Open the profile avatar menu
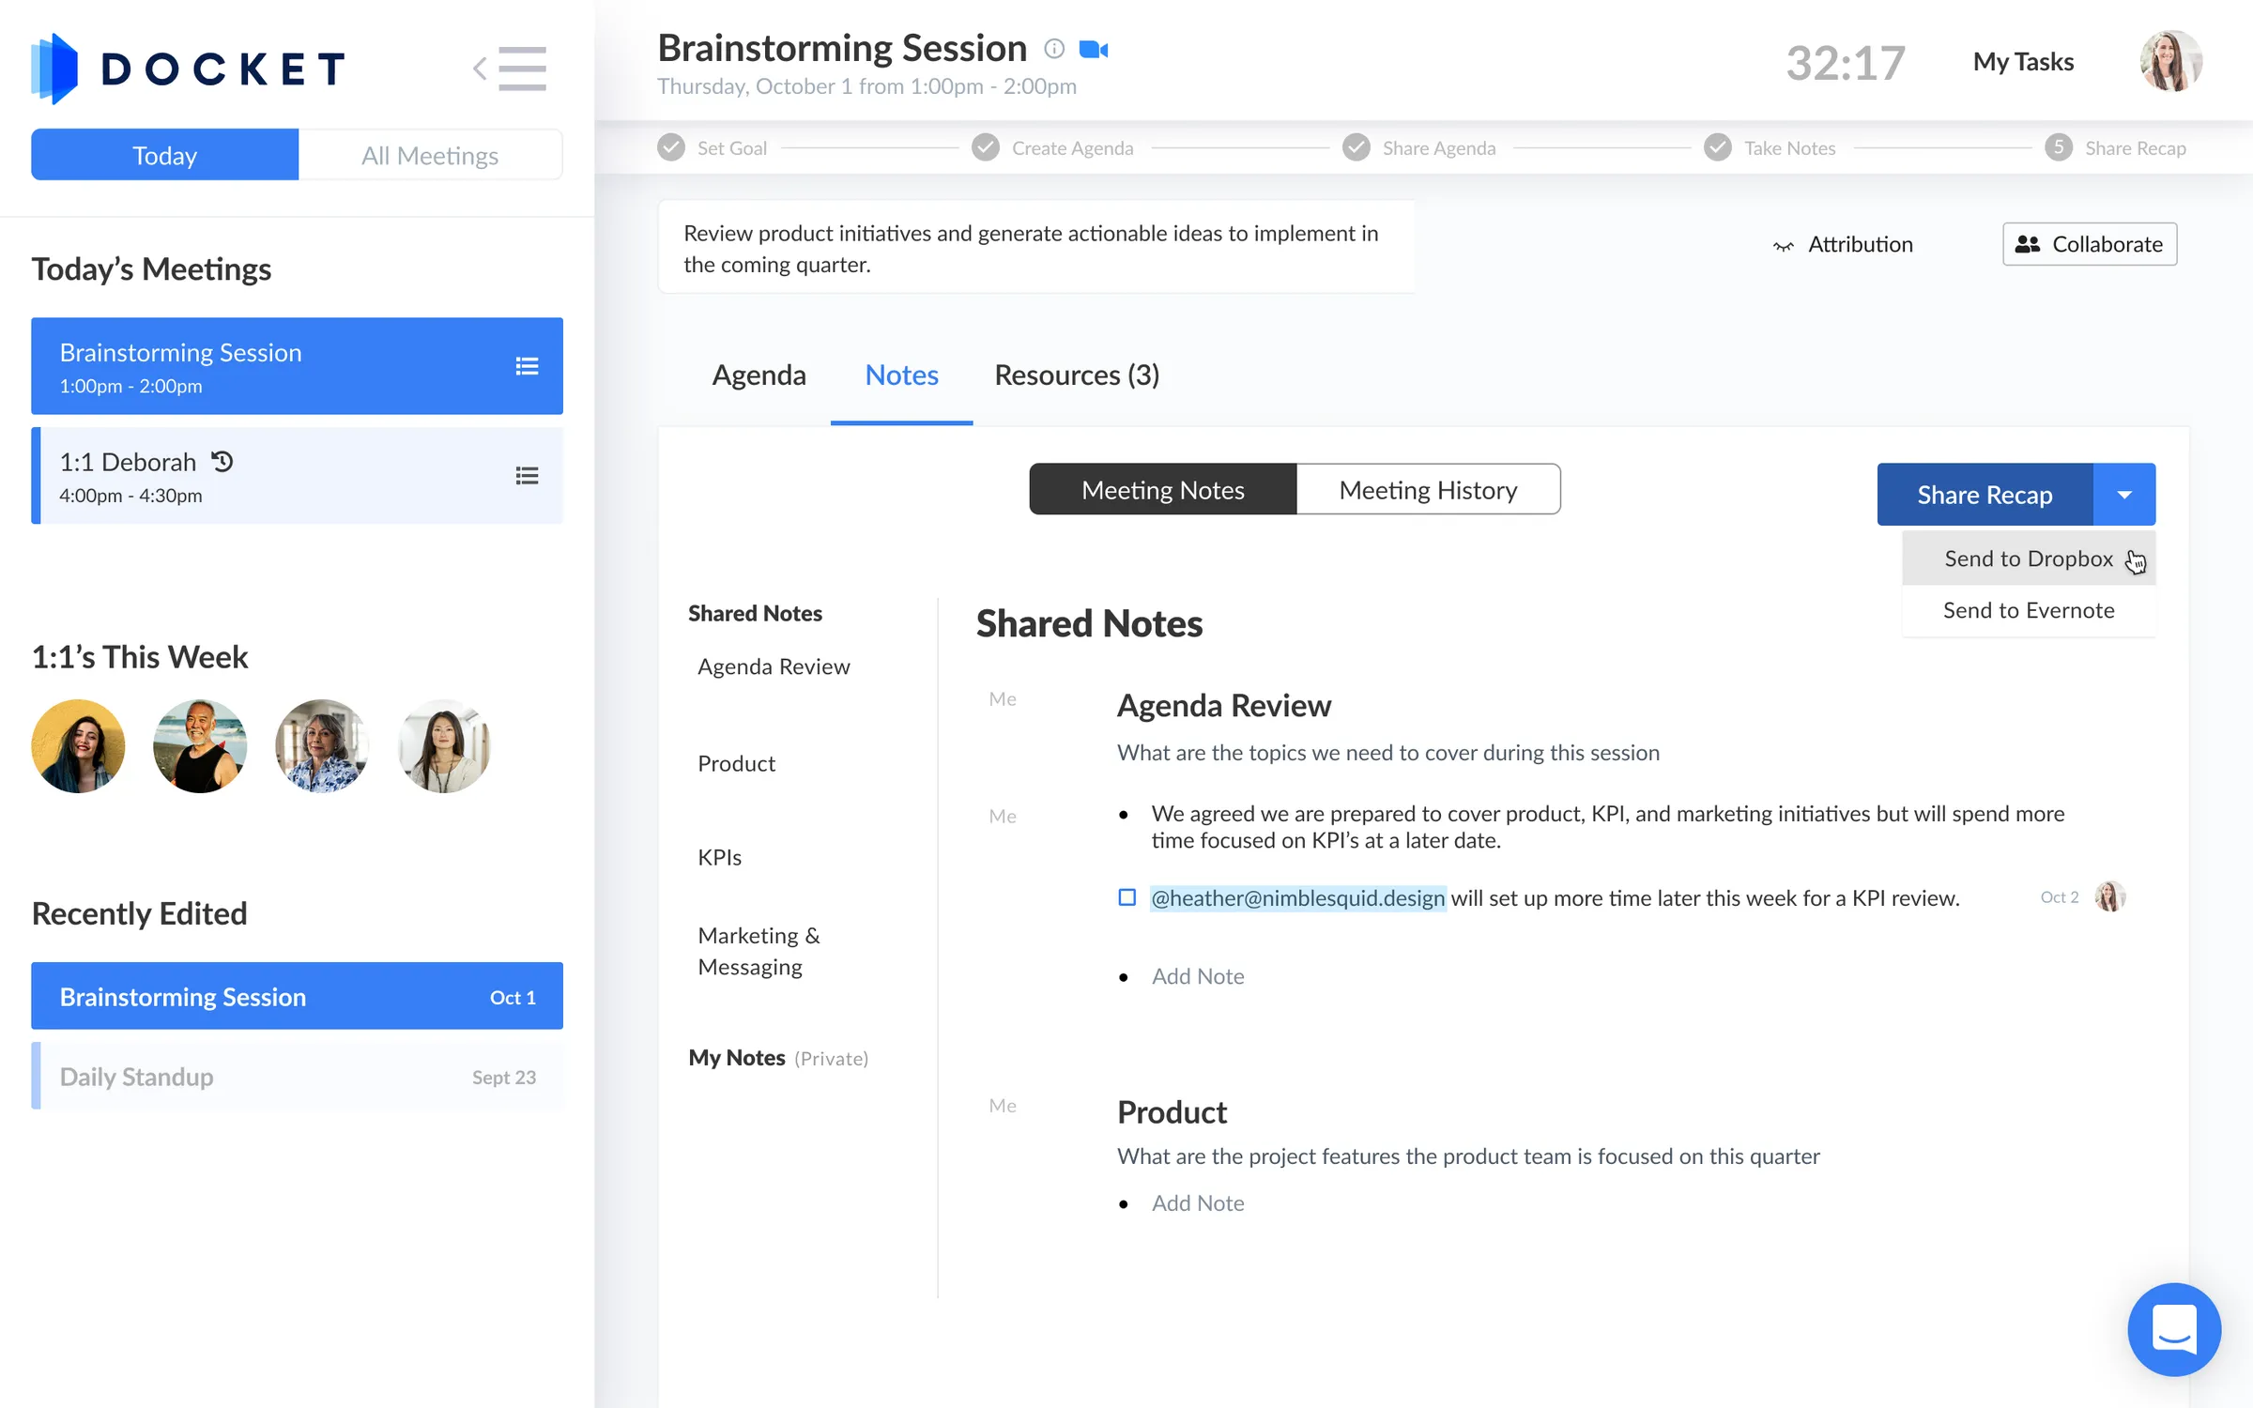 pyautogui.click(x=2170, y=61)
